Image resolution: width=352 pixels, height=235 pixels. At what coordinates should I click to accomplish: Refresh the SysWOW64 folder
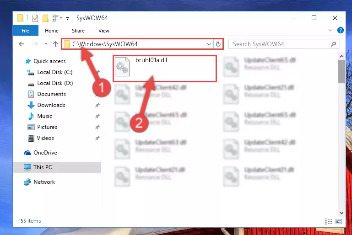tap(218, 44)
